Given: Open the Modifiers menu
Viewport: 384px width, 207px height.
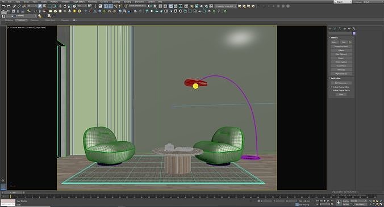Looking at the screenshot, I should (54, 2).
